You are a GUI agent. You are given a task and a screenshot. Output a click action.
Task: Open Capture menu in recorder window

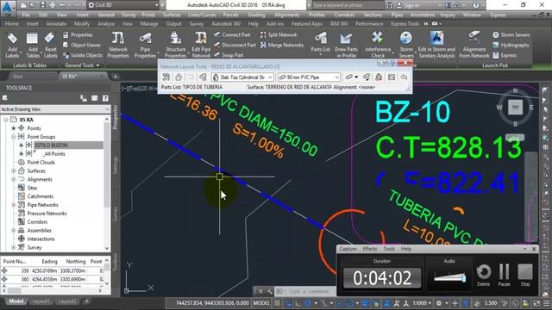pos(348,249)
